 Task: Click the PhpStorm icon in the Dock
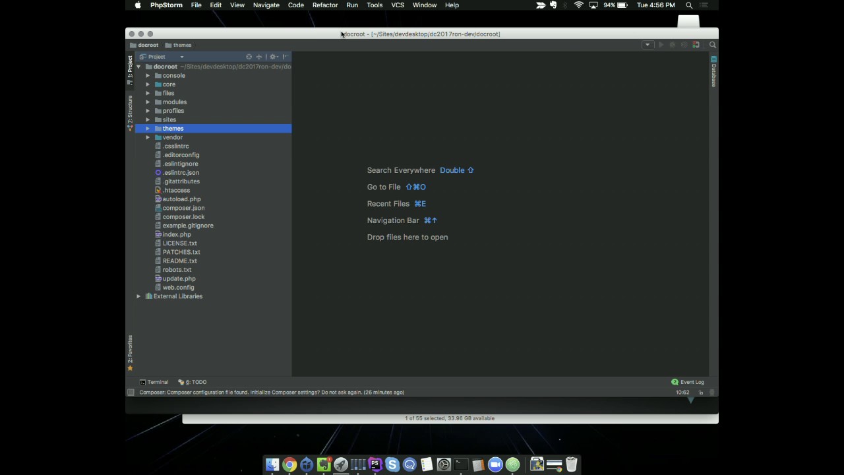375,464
